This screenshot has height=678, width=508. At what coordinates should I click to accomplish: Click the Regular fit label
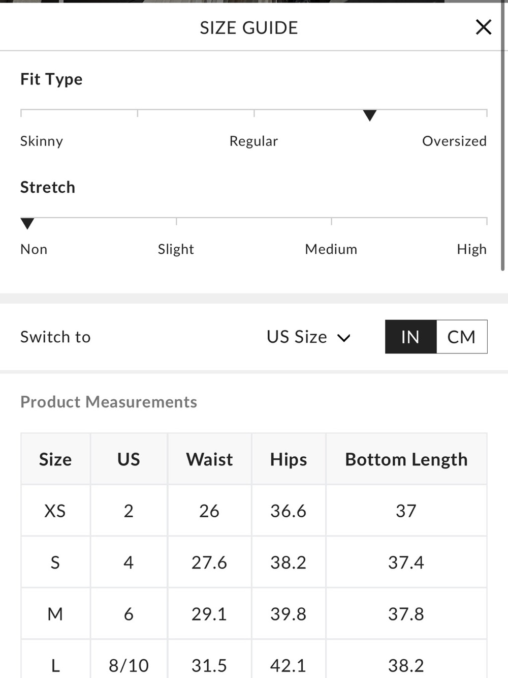click(253, 141)
